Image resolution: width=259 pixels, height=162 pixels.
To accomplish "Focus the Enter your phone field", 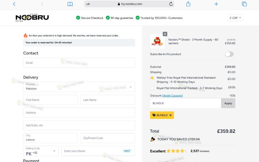I will [x=98, y=151].
